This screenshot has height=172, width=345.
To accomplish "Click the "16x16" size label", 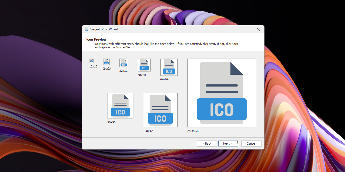I will [93, 66].
